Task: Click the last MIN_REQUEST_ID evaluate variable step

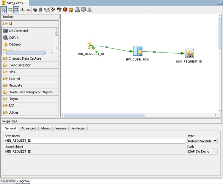Action: tap(189, 53)
